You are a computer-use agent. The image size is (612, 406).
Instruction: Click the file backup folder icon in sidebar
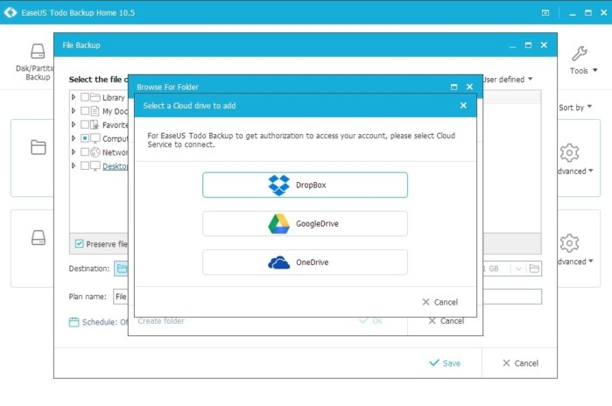coord(39,147)
